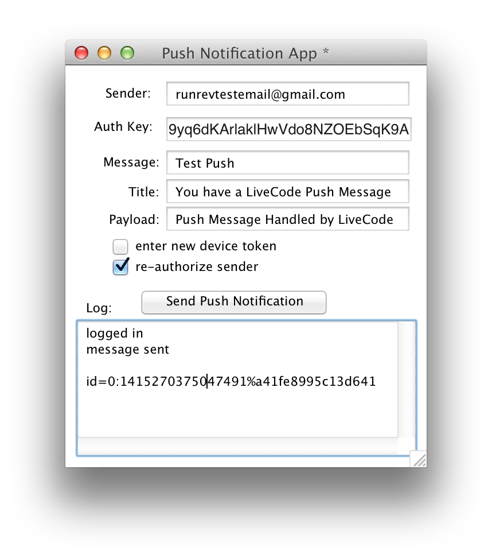Viewport: 492px width, 558px height.
Task: Click the 'logged in' log entry
Action: click(115, 334)
